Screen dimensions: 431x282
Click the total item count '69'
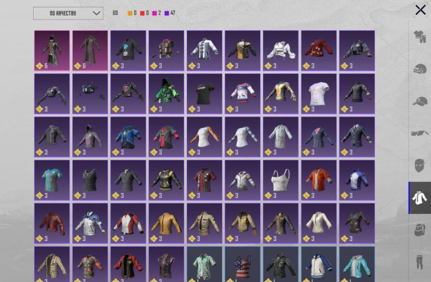click(115, 13)
